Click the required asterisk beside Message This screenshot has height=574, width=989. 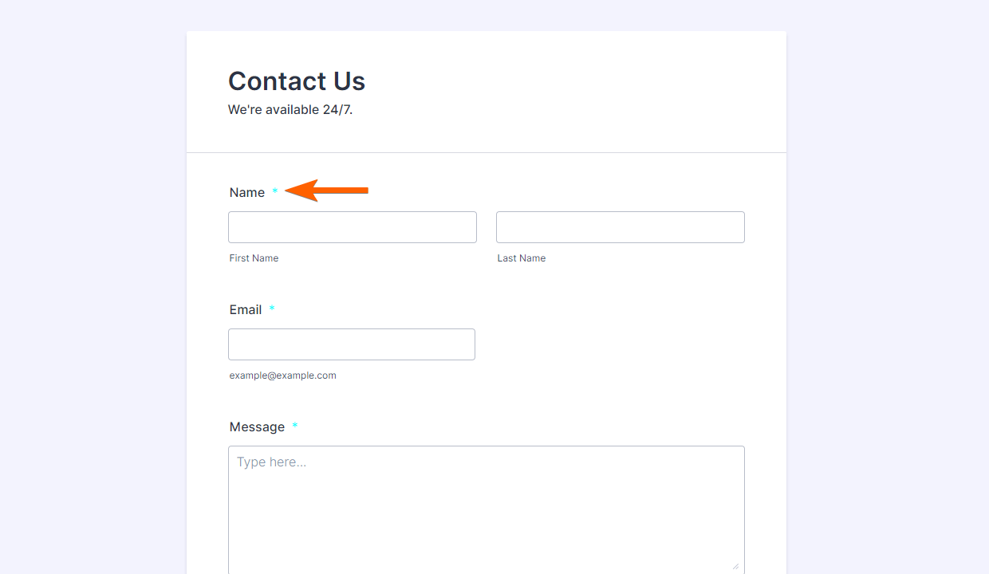pyautogui.click(x=295, y=427)
